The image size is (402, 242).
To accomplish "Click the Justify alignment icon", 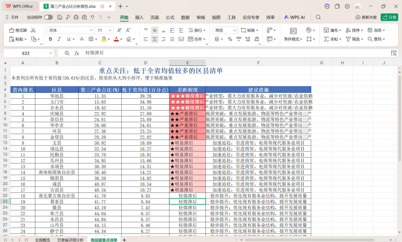I will coord(172,39).
